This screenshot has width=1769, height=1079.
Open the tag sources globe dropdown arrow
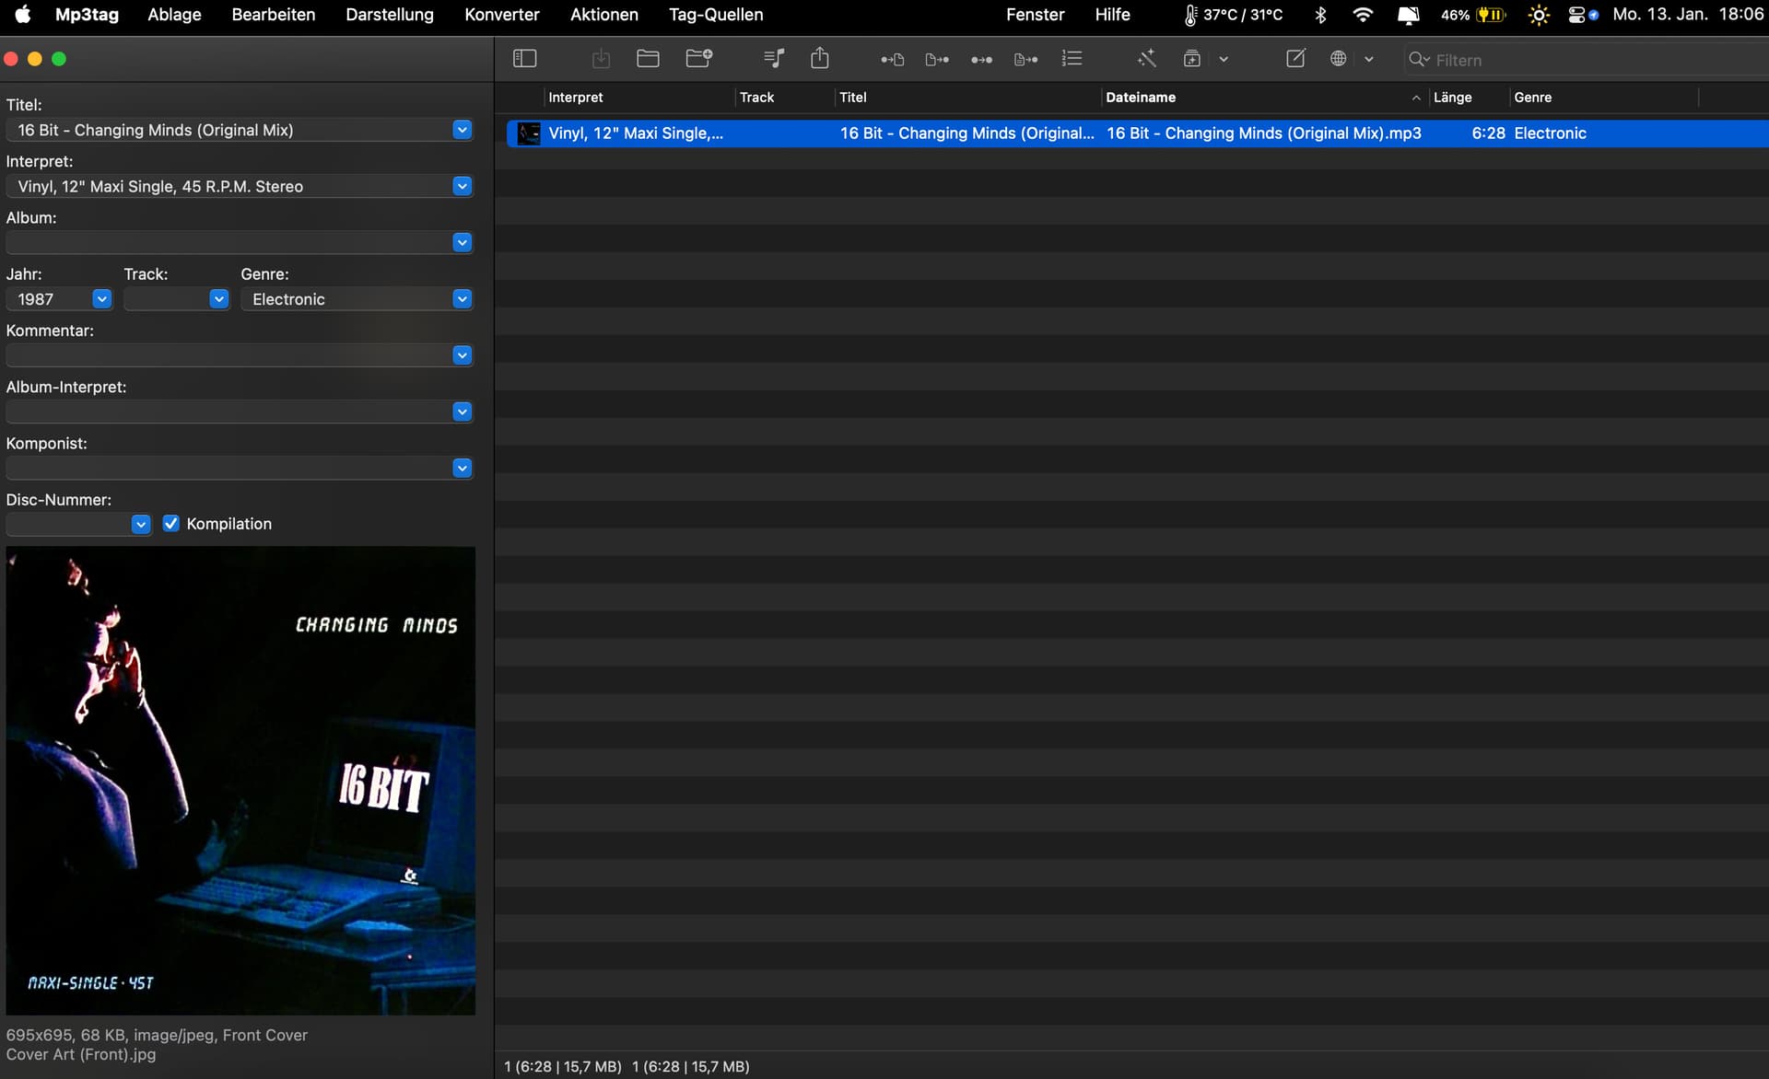tap(1369, 60)
